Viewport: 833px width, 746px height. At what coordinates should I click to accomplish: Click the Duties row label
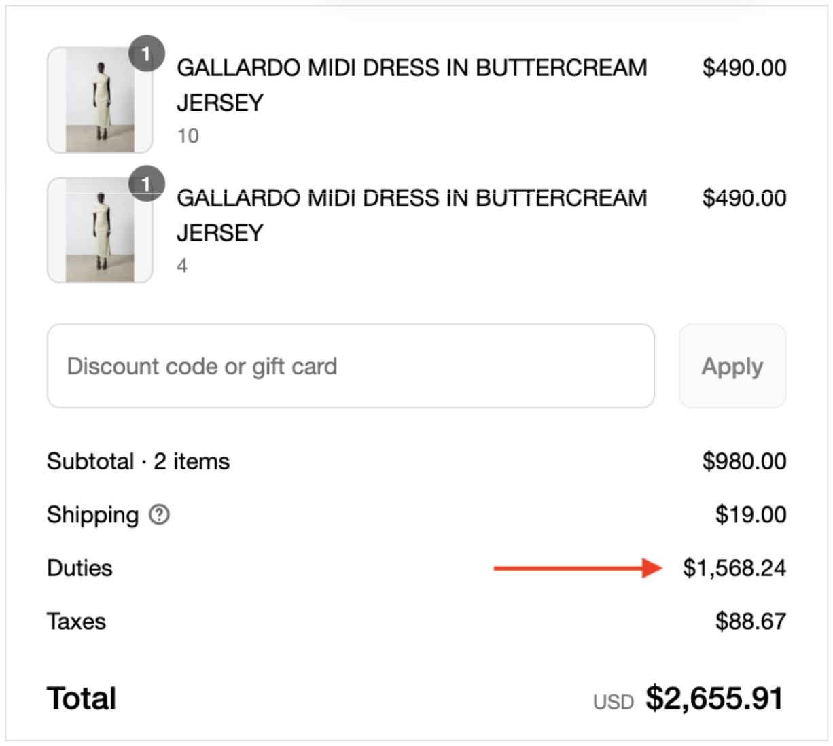pyautogui.click(x=78, y=569)
